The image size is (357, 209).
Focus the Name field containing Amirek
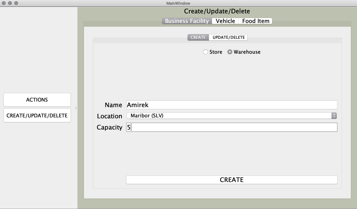232,105
